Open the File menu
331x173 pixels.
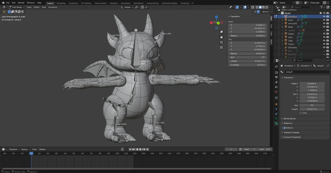pos(8,3)
